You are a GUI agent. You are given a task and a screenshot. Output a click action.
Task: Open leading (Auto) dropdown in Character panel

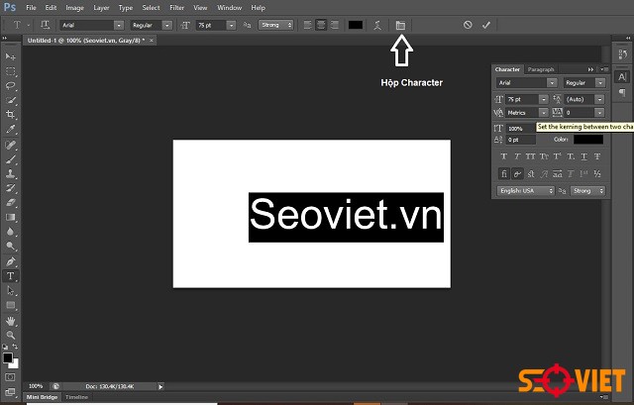599,99
